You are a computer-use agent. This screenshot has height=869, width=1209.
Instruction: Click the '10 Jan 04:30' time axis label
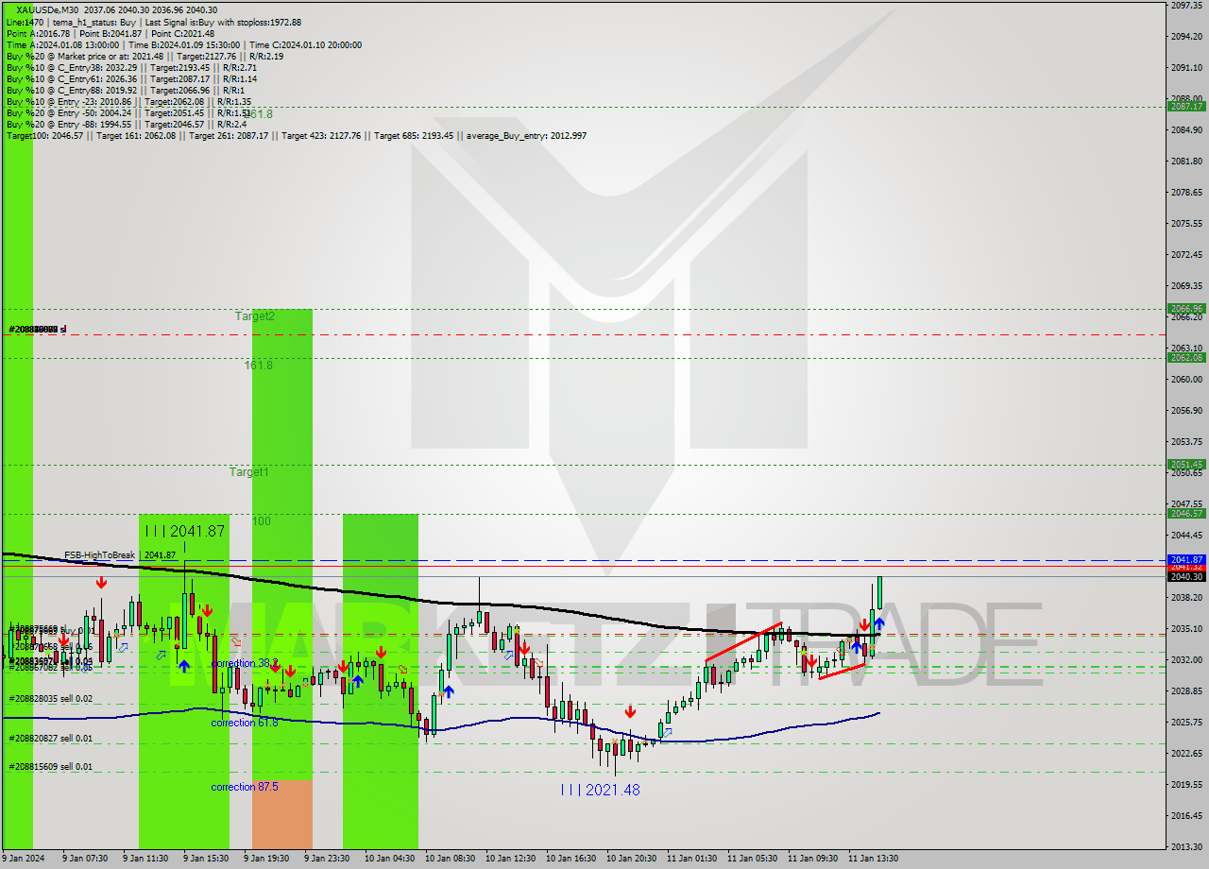[387, 859]
